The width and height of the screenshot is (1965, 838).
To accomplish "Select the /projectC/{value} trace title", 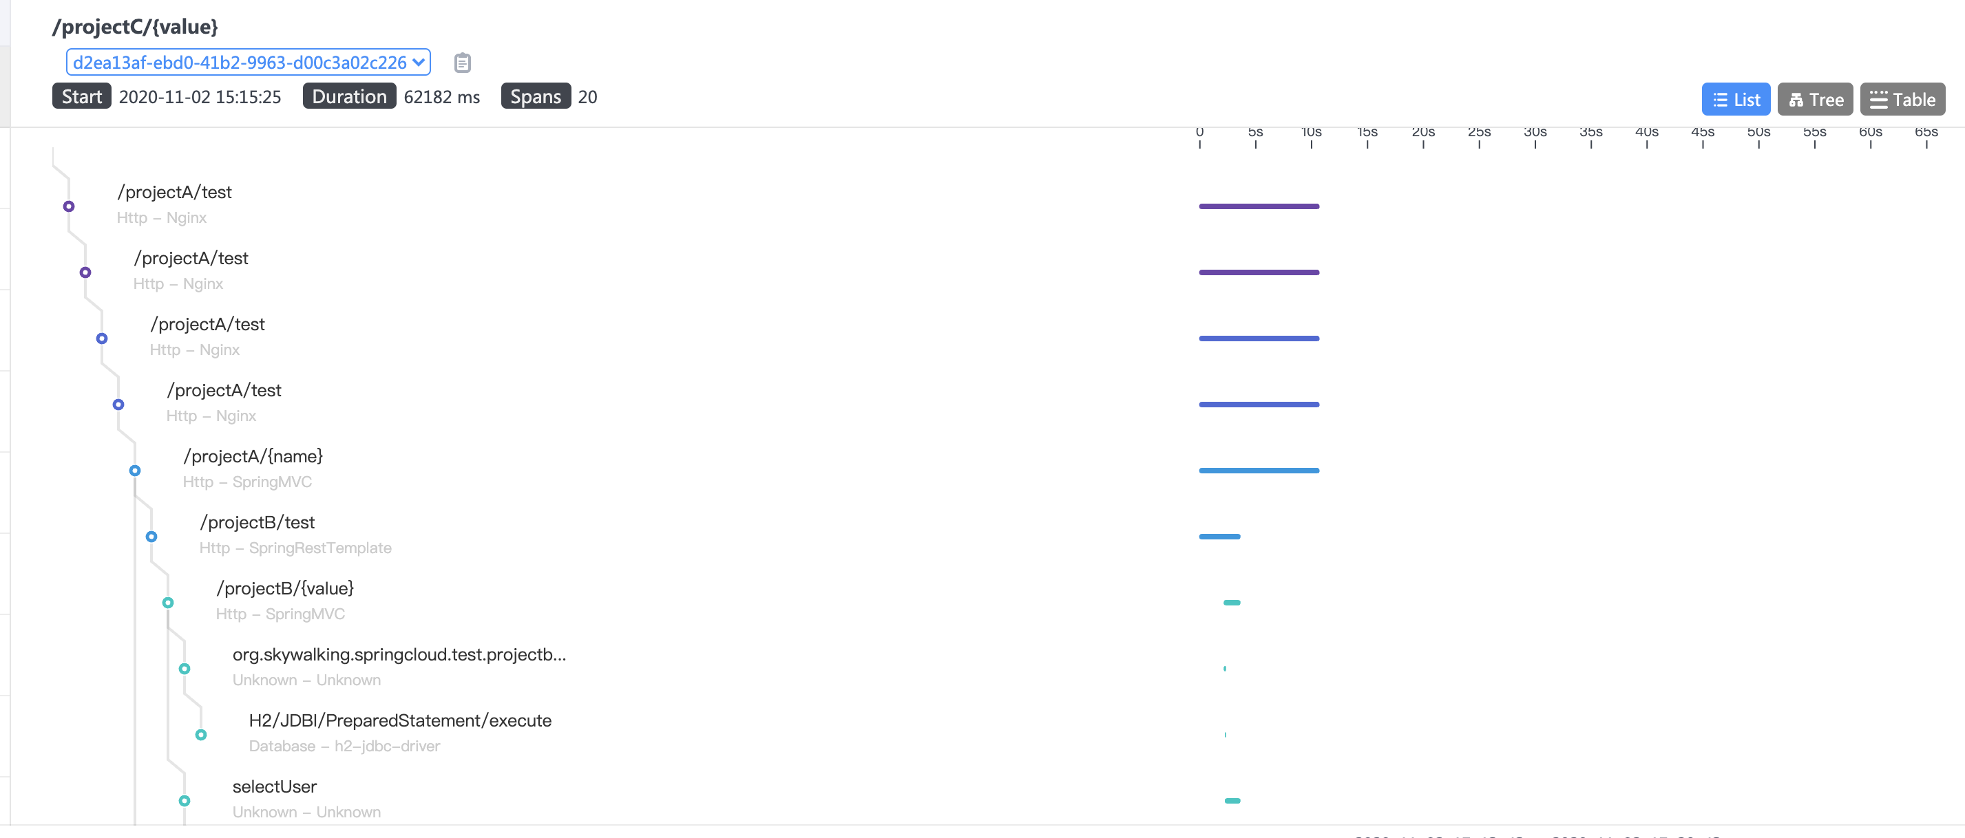I will coord(134,27).
